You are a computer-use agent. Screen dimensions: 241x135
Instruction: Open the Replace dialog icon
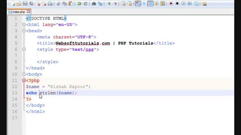click(x=100, y=3)
